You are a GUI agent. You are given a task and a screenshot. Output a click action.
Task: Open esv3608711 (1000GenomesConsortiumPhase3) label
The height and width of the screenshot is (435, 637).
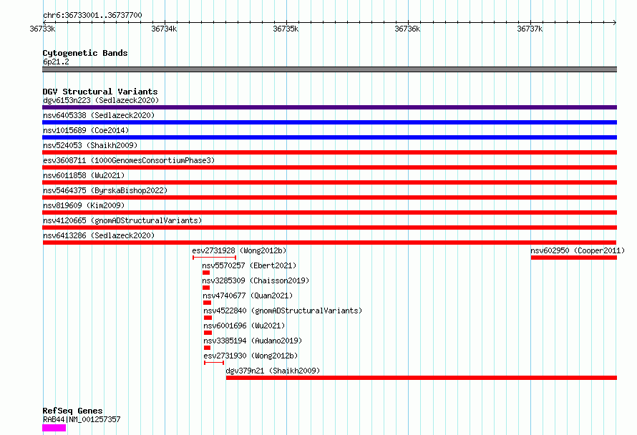coord(129,160)
